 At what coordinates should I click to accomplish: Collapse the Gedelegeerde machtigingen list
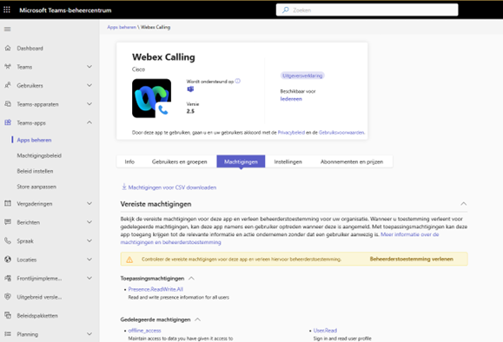[x=198, y=319]
